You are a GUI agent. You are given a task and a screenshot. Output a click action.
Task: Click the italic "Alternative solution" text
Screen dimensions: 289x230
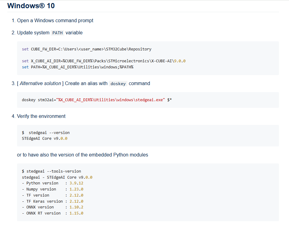[x=40, y=84]
